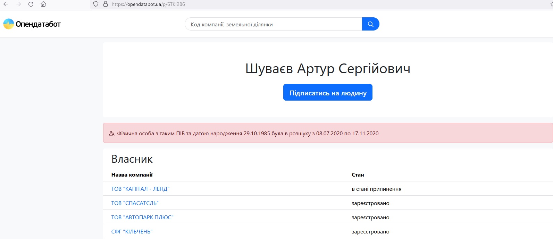Click the Opendatabot round logo icon

(8, 24)
